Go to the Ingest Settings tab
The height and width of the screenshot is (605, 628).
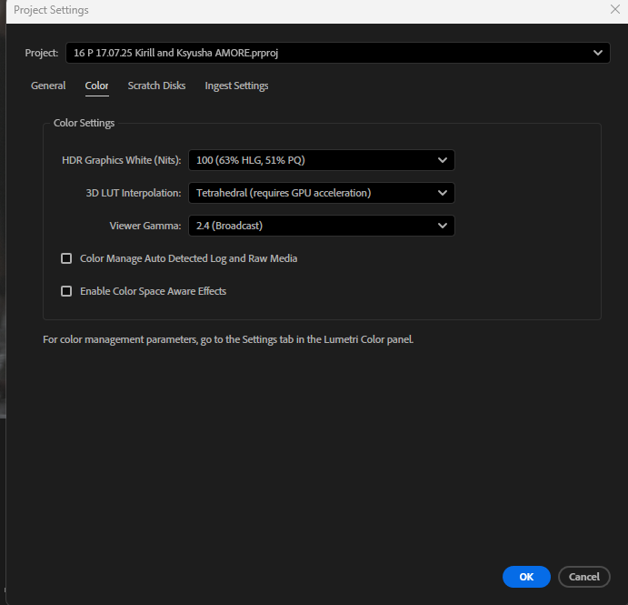pyautogui.click(x=236, y=86)
